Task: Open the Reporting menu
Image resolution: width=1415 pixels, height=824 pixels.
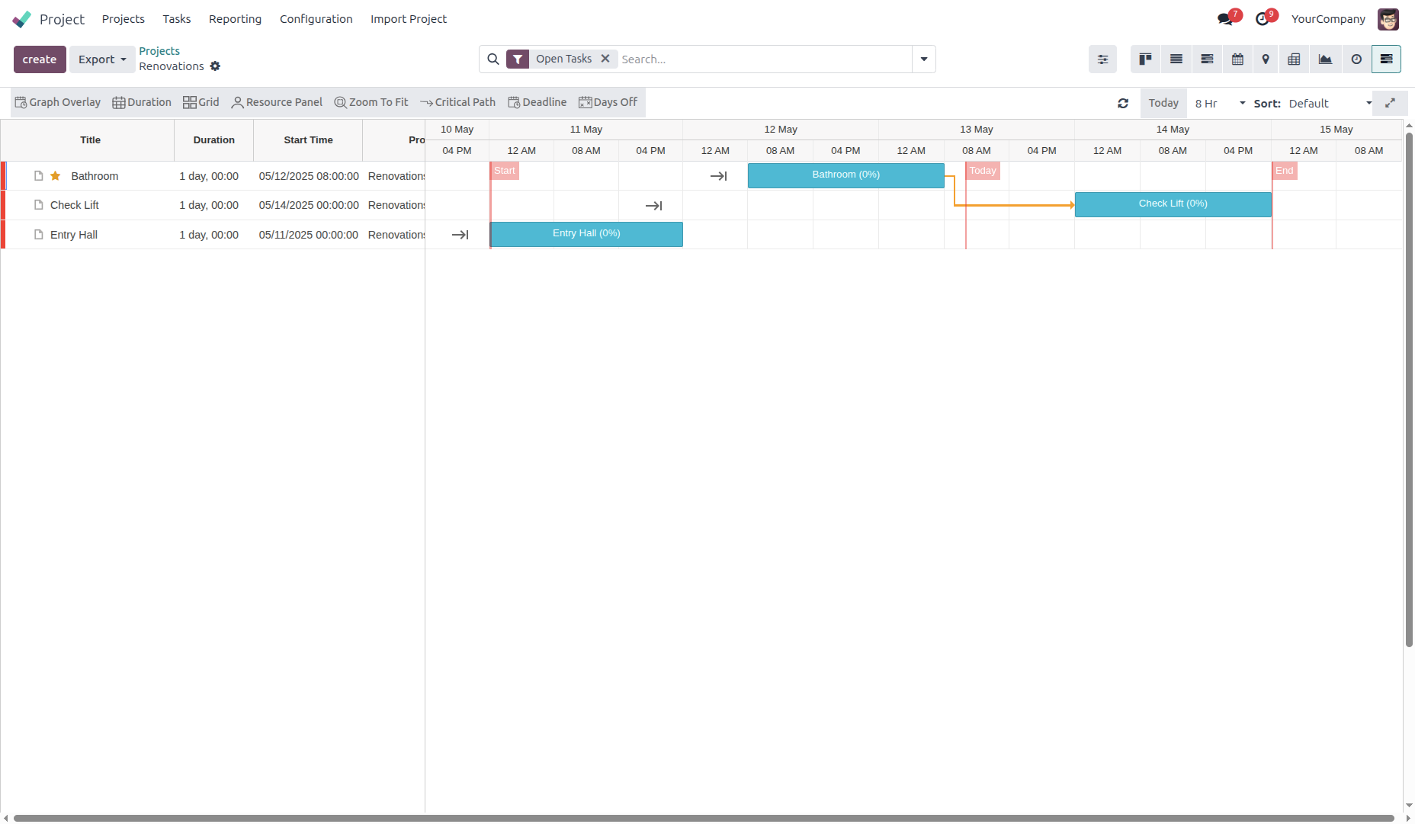Action: (235, 19)
